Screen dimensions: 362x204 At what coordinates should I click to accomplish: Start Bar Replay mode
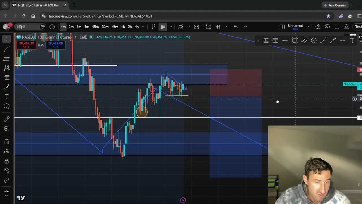(x=218, y=27)
